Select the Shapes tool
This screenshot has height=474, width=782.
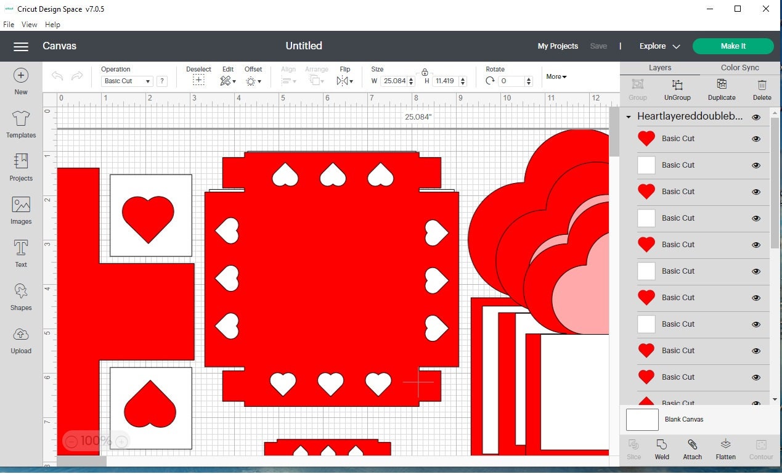point(21,296)
